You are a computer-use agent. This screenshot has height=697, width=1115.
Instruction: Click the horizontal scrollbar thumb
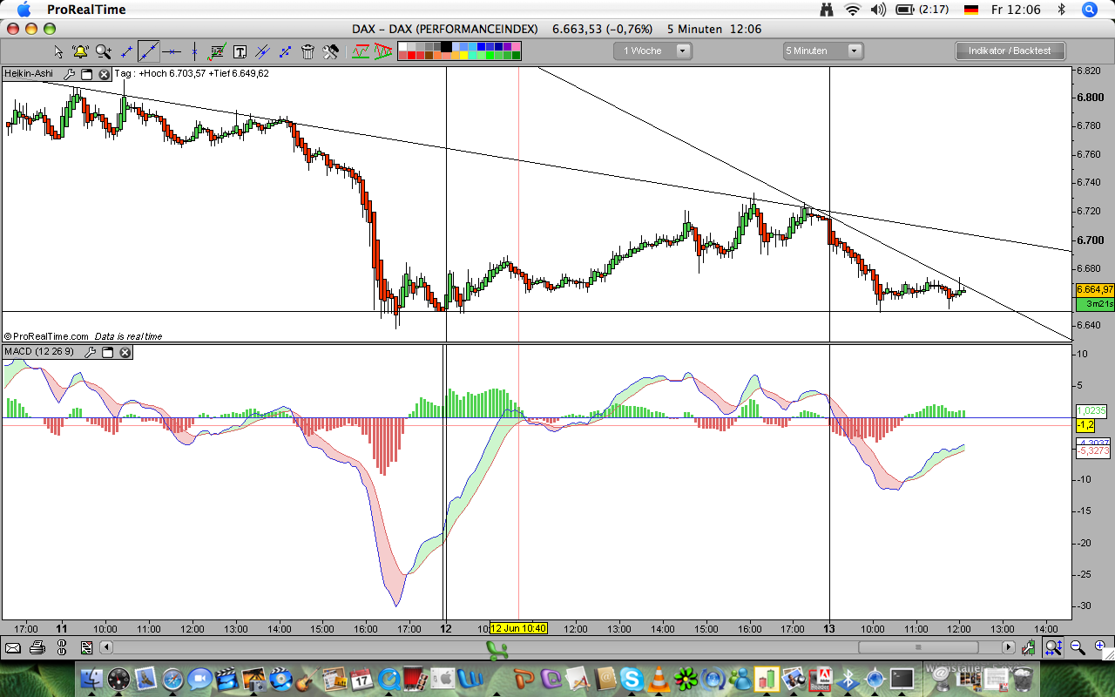(918, 647)
